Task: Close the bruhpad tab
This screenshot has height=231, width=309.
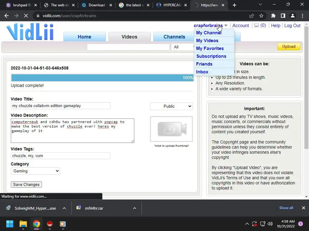Action: coord(36,5)
